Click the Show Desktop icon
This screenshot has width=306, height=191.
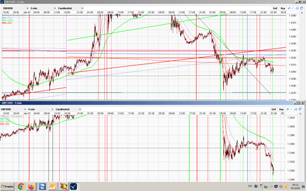click(304, 187)
